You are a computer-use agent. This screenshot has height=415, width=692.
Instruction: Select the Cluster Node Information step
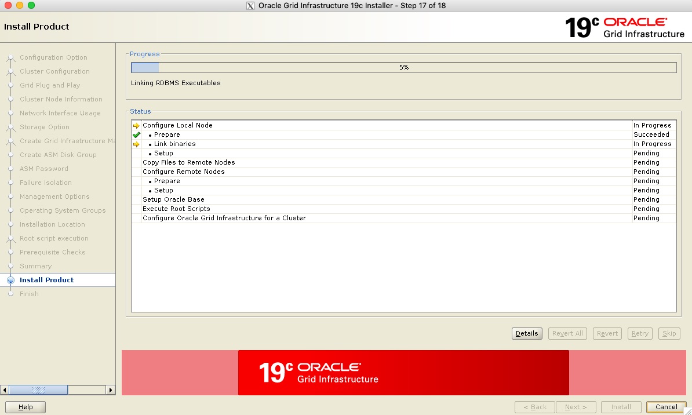(61, 99)
